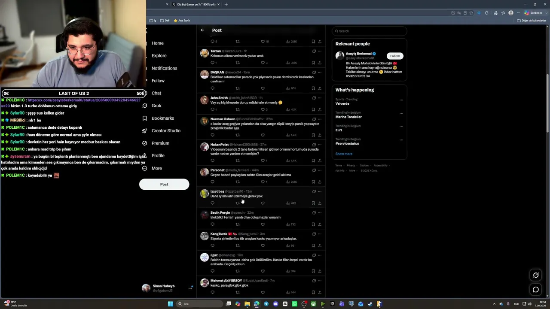Click the browser page scrollbar
The width and height of the screenshot is (550, 309).
pyautogui.click(x=547, y=103)
